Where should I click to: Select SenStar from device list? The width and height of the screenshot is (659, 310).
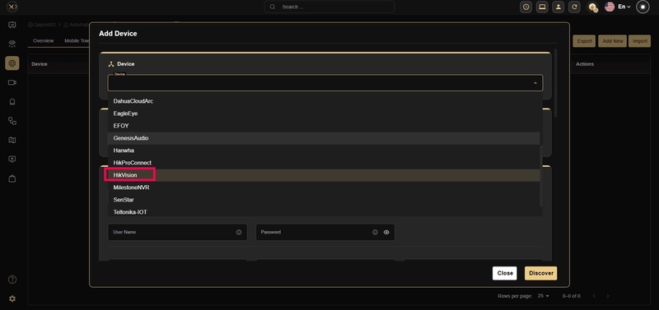324,200
